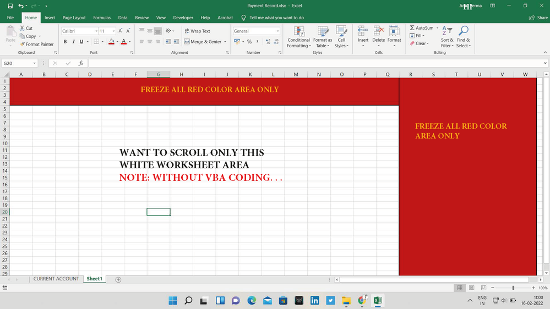The height and width of the screenshot is (309, 550).
Task: Decrease font size with the smaller A
Action: pos(128,31)
